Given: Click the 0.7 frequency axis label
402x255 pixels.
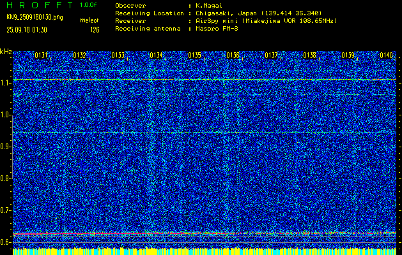Looking at the screenshot, I should pyautogui.click(x=5, y=210).
